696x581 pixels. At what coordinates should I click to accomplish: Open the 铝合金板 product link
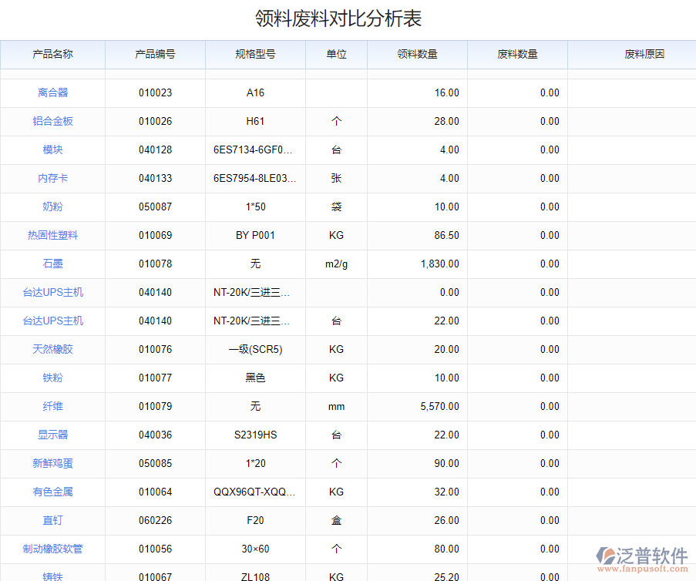(x=53, y=121)
